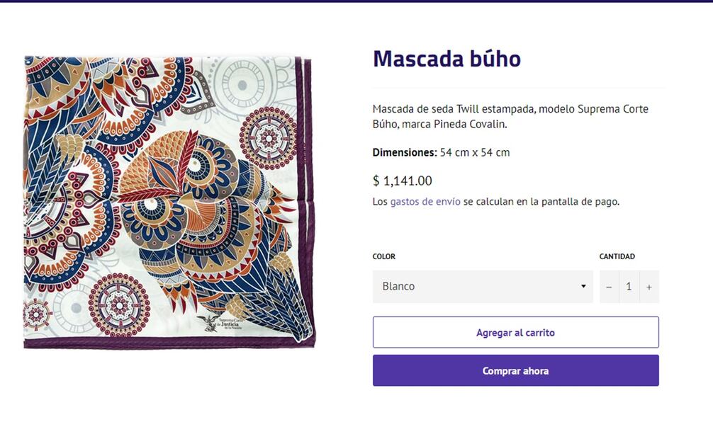Click Agregar al carrito
713x439 pixels.
515,331
